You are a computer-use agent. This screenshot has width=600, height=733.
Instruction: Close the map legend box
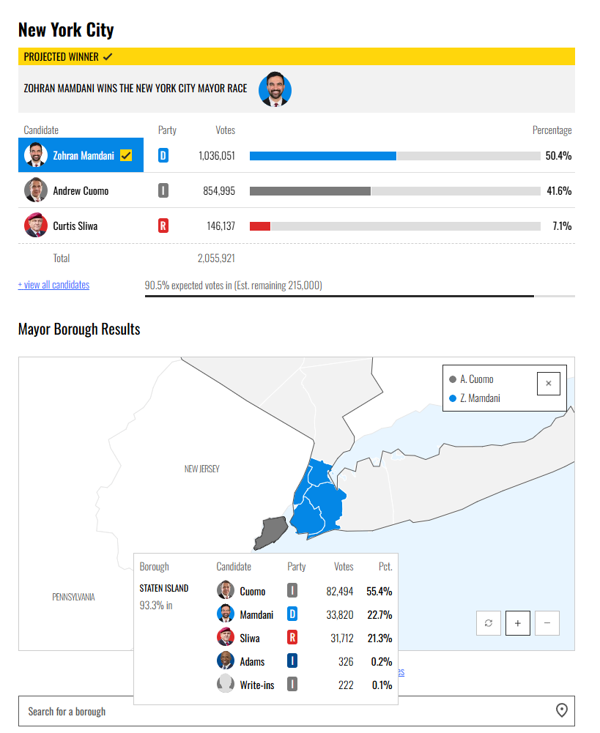[x=549, y=383]
